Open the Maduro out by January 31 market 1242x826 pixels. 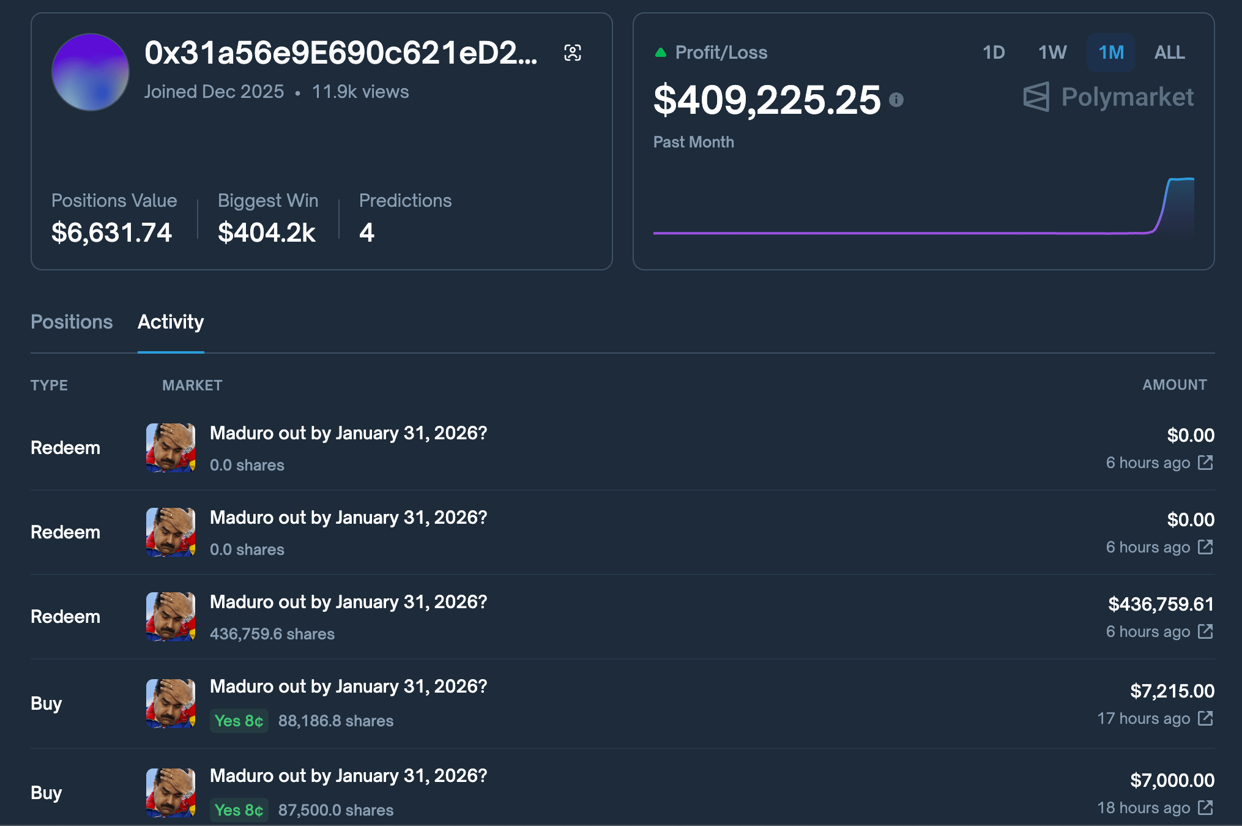click(x=349, y=433)
